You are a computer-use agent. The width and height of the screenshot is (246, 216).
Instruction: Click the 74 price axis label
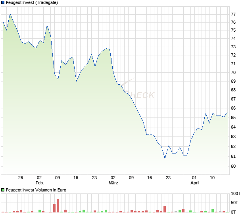[233, 38]
